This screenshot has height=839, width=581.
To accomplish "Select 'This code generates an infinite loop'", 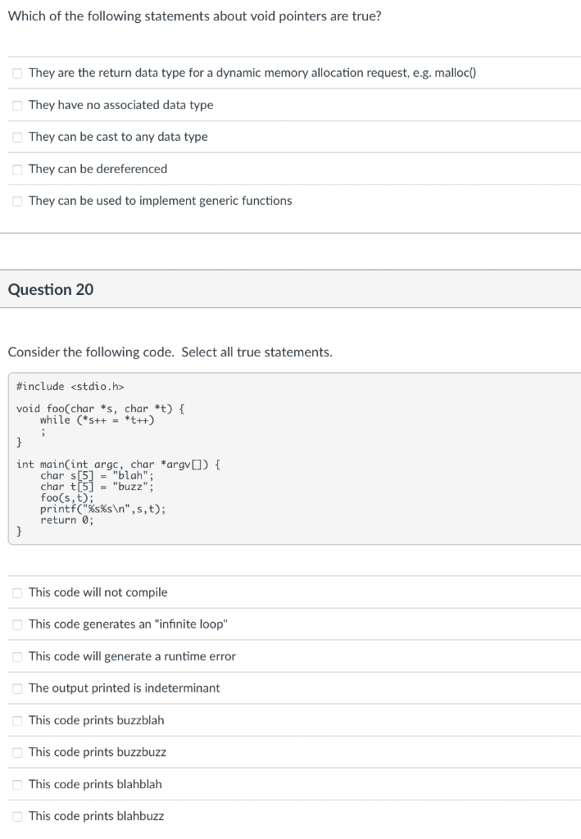I will [x=16, y=624].
